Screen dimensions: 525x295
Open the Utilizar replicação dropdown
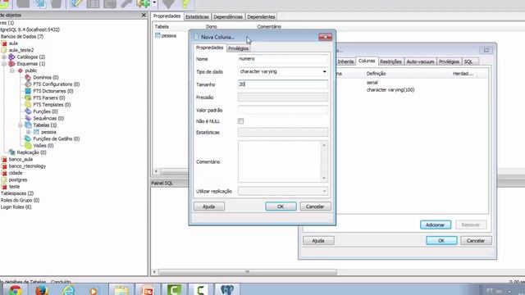pos(324,191)
